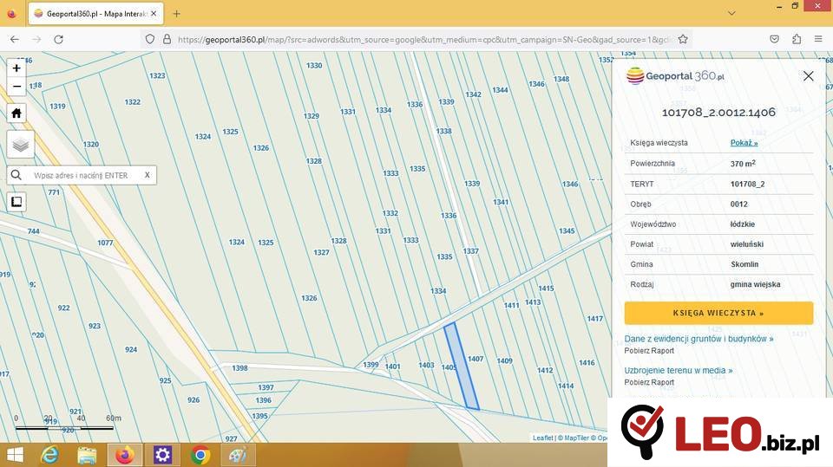Clear the address search with X

coord(148,175)
